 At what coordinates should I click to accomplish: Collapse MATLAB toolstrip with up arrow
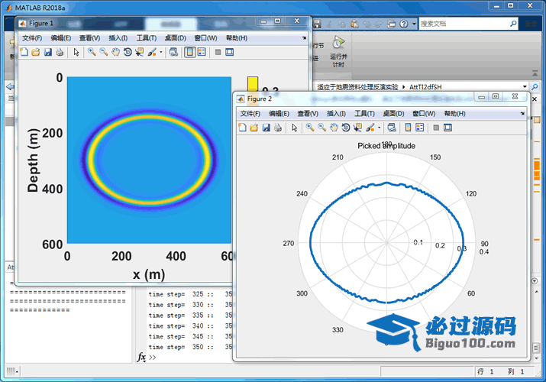click(535, 73)
